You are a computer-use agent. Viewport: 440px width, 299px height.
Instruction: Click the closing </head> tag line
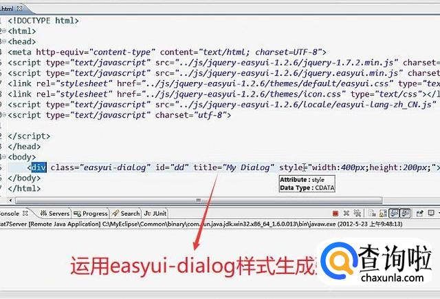pyautogui.click(x=24, y=147)
